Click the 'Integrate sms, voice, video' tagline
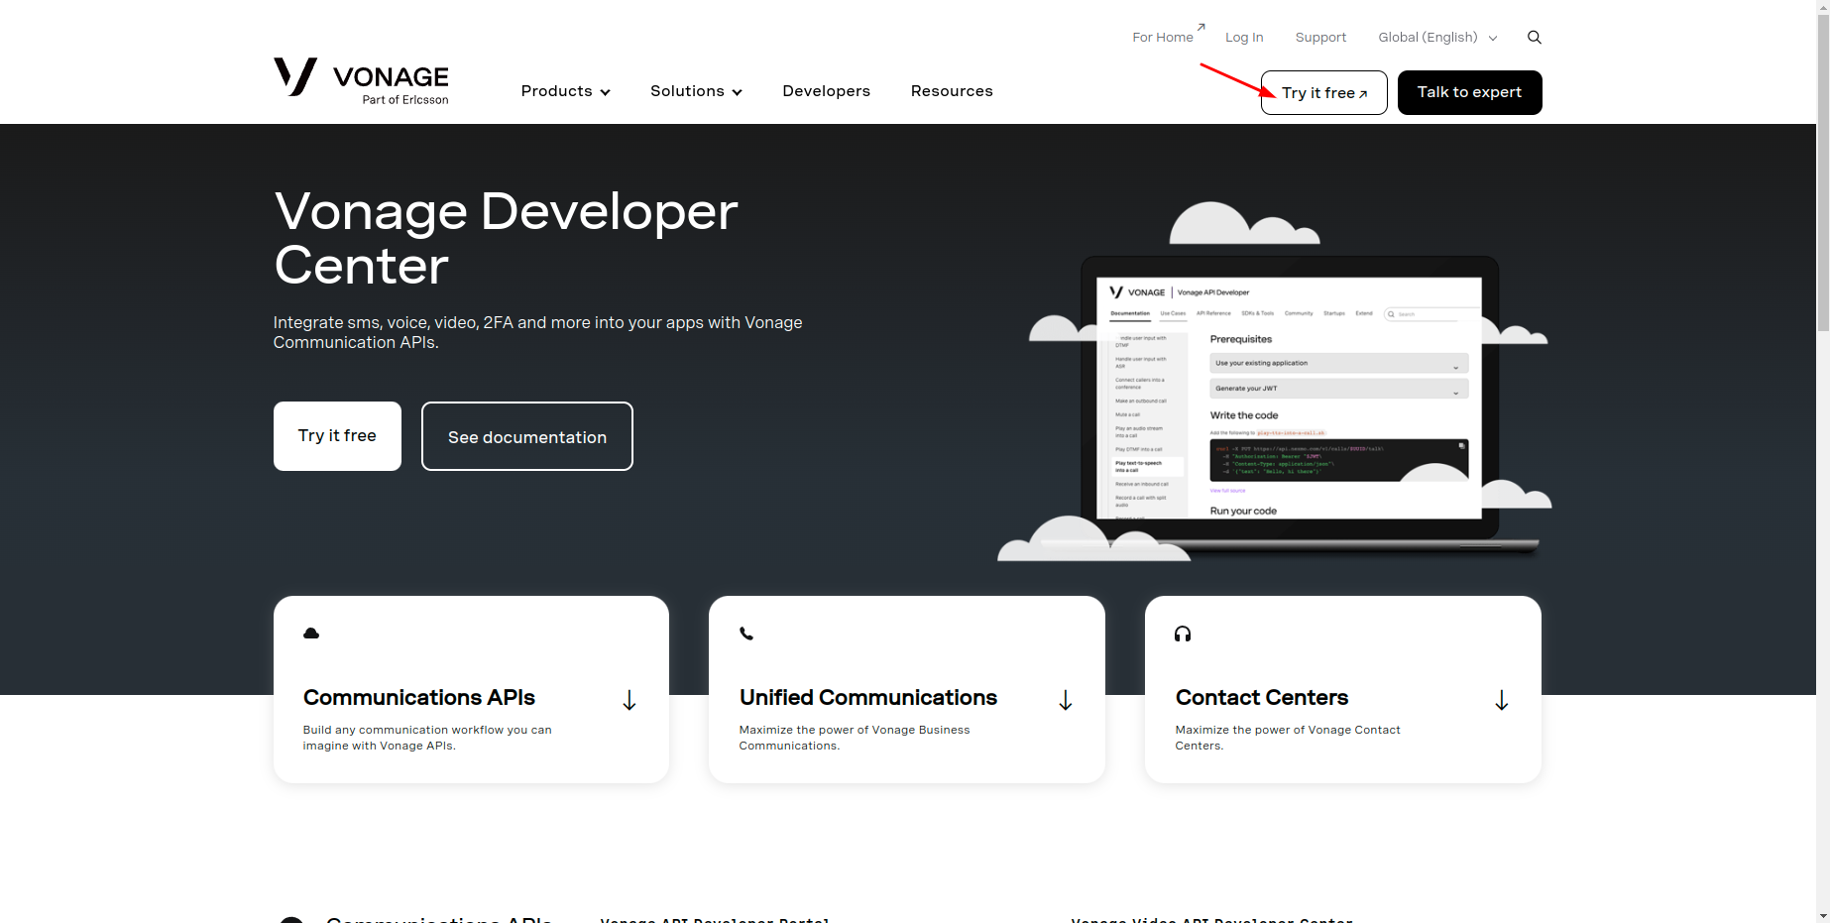This screenshot has width=1830, height=923. point(538,332)
